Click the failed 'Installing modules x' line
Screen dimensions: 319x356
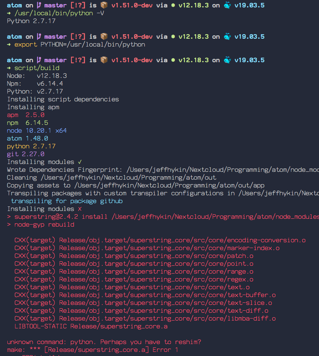coord(44,209)
